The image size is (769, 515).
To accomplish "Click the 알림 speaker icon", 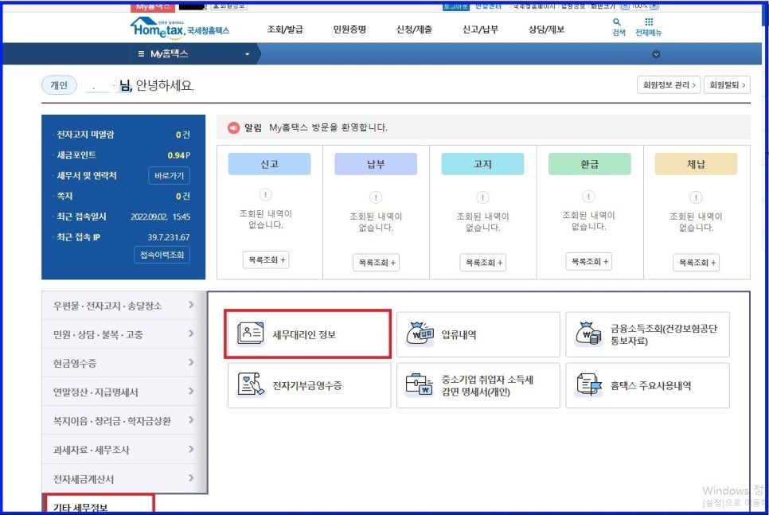I will tap(233, 127).
